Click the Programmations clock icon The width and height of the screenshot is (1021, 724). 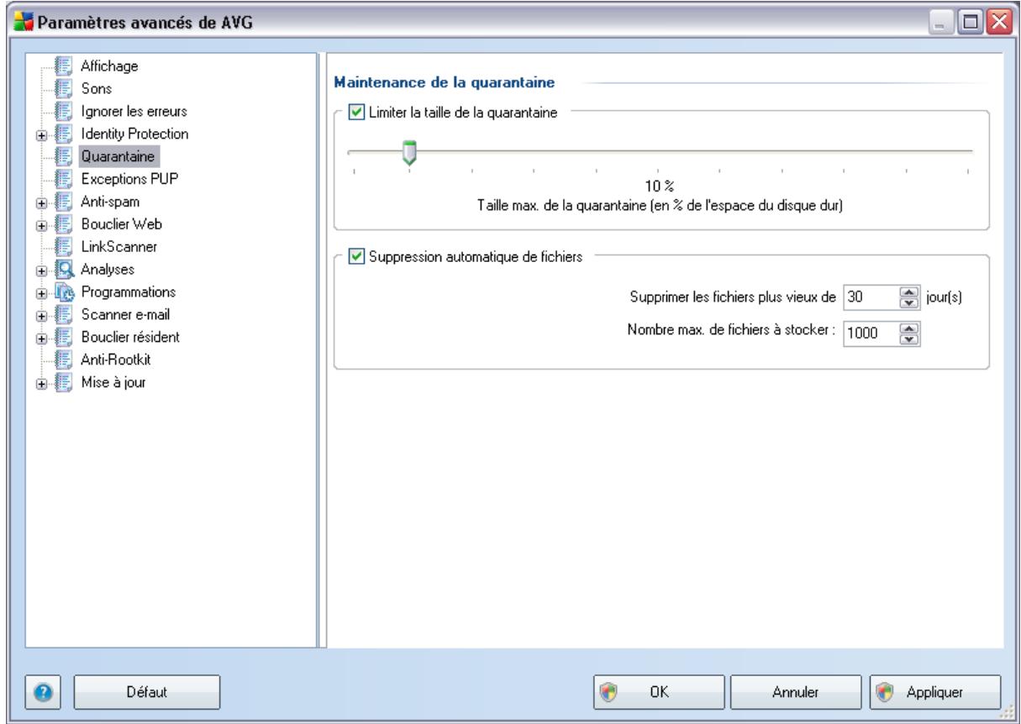(x=64, y=292)
